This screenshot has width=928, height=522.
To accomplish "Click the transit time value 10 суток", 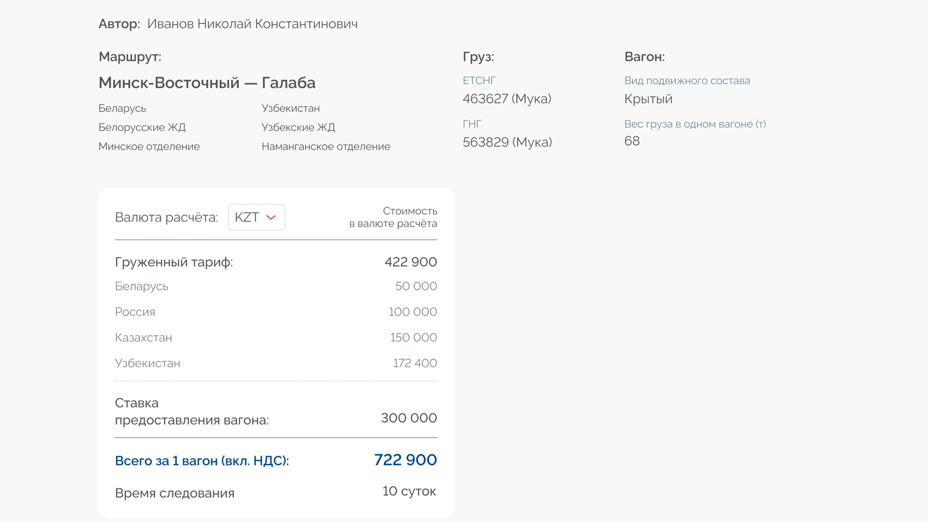I will tap(409, 491).
